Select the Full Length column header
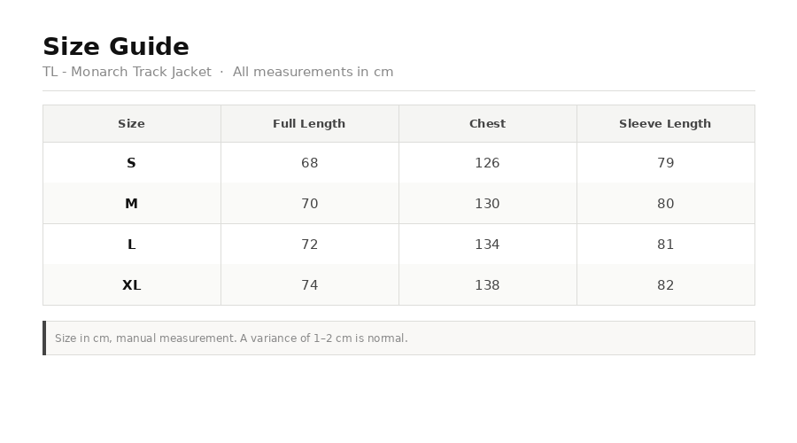 click(310, 123)
